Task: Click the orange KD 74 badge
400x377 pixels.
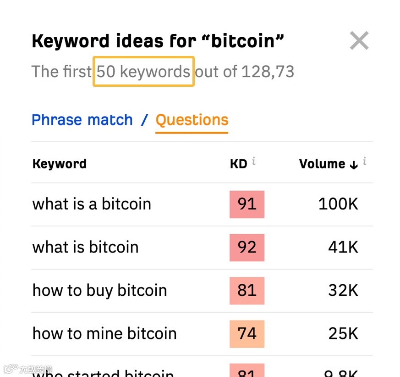Action: pos(247,333)
